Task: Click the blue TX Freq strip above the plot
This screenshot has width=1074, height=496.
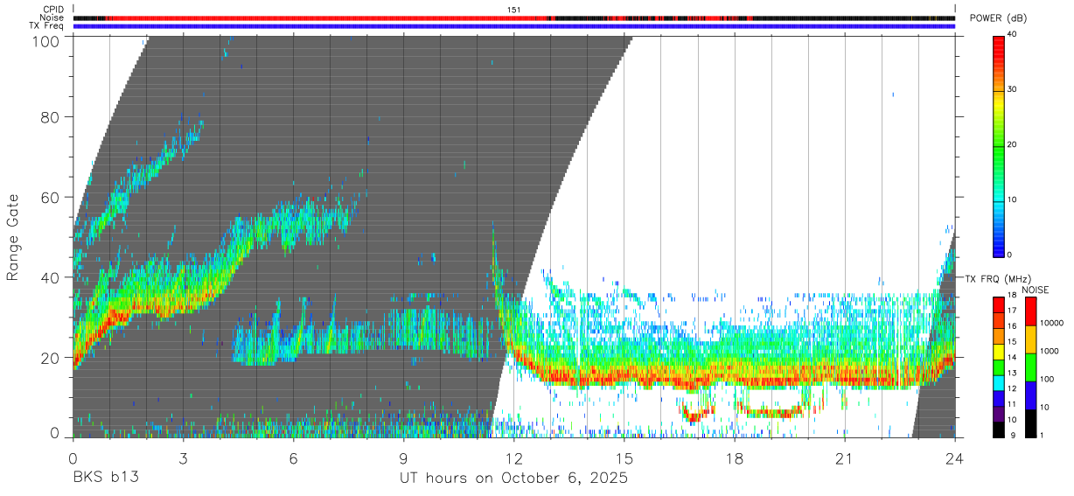Action: (x=513, y=26)
